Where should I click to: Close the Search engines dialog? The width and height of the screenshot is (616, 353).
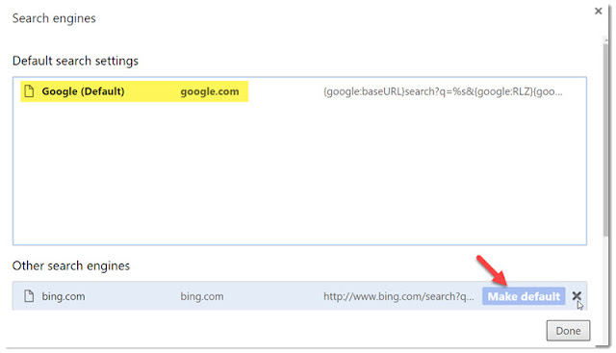(599, 11)
